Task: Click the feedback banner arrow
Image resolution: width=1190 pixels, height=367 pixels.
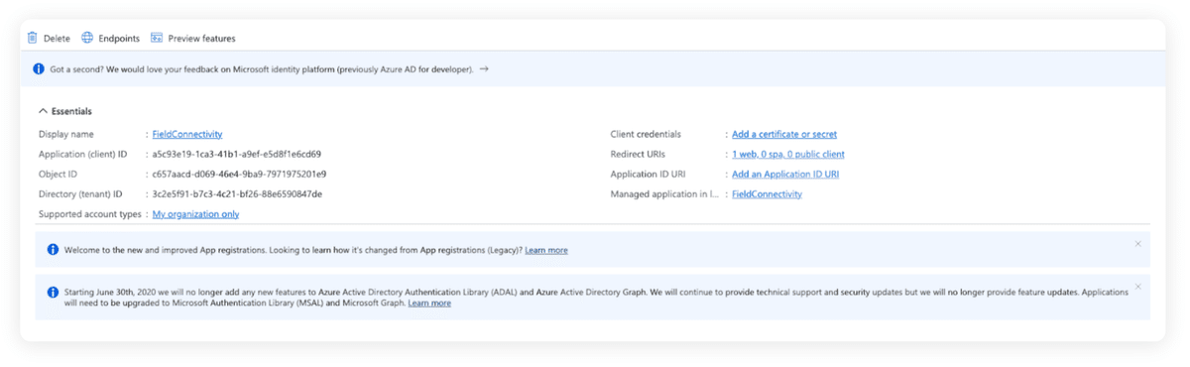Action: pos(484,69)
